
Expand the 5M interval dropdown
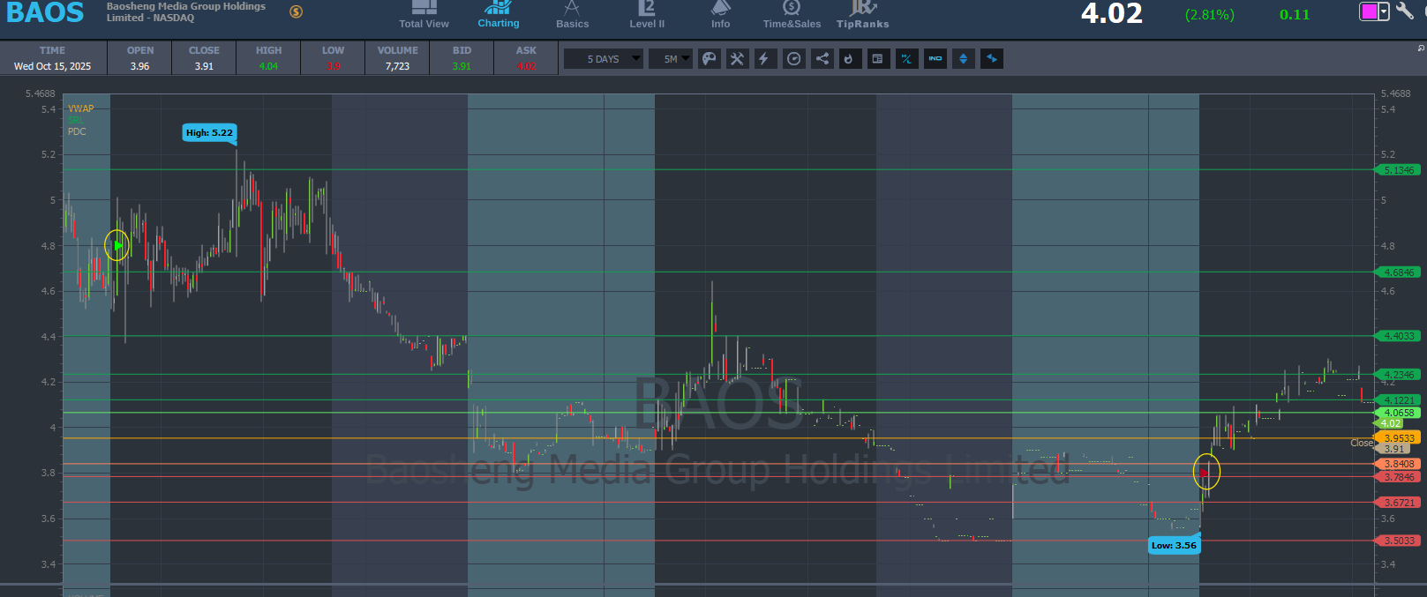pos(672,59)
